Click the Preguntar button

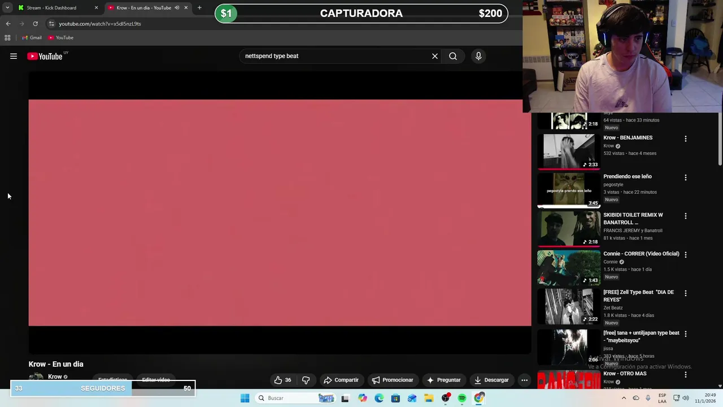pos(444,380)
